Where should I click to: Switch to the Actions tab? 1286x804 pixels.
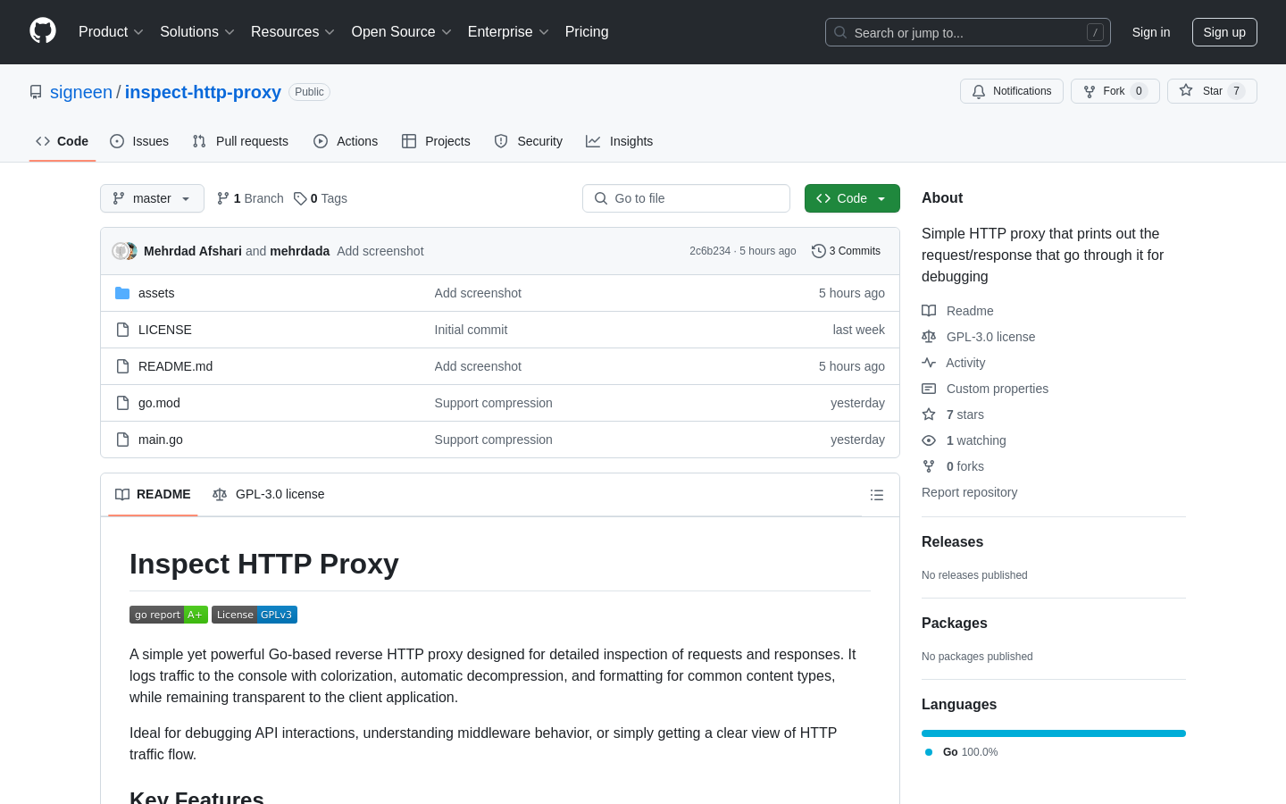coord(346,141)
